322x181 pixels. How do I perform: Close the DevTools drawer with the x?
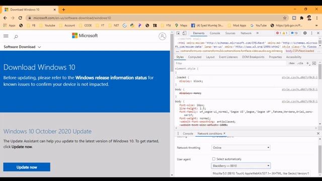[318, 134]
